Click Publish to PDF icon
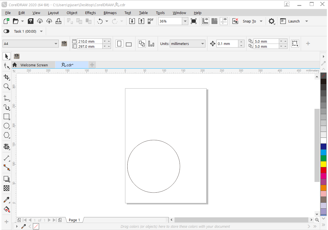The image size is (328, 230). pos(150,21)
